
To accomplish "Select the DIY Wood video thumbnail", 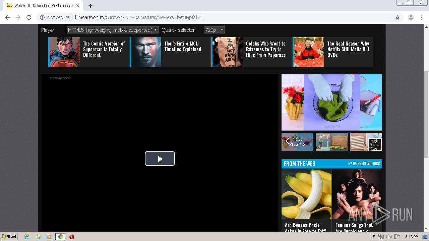I will coord(332,142).
